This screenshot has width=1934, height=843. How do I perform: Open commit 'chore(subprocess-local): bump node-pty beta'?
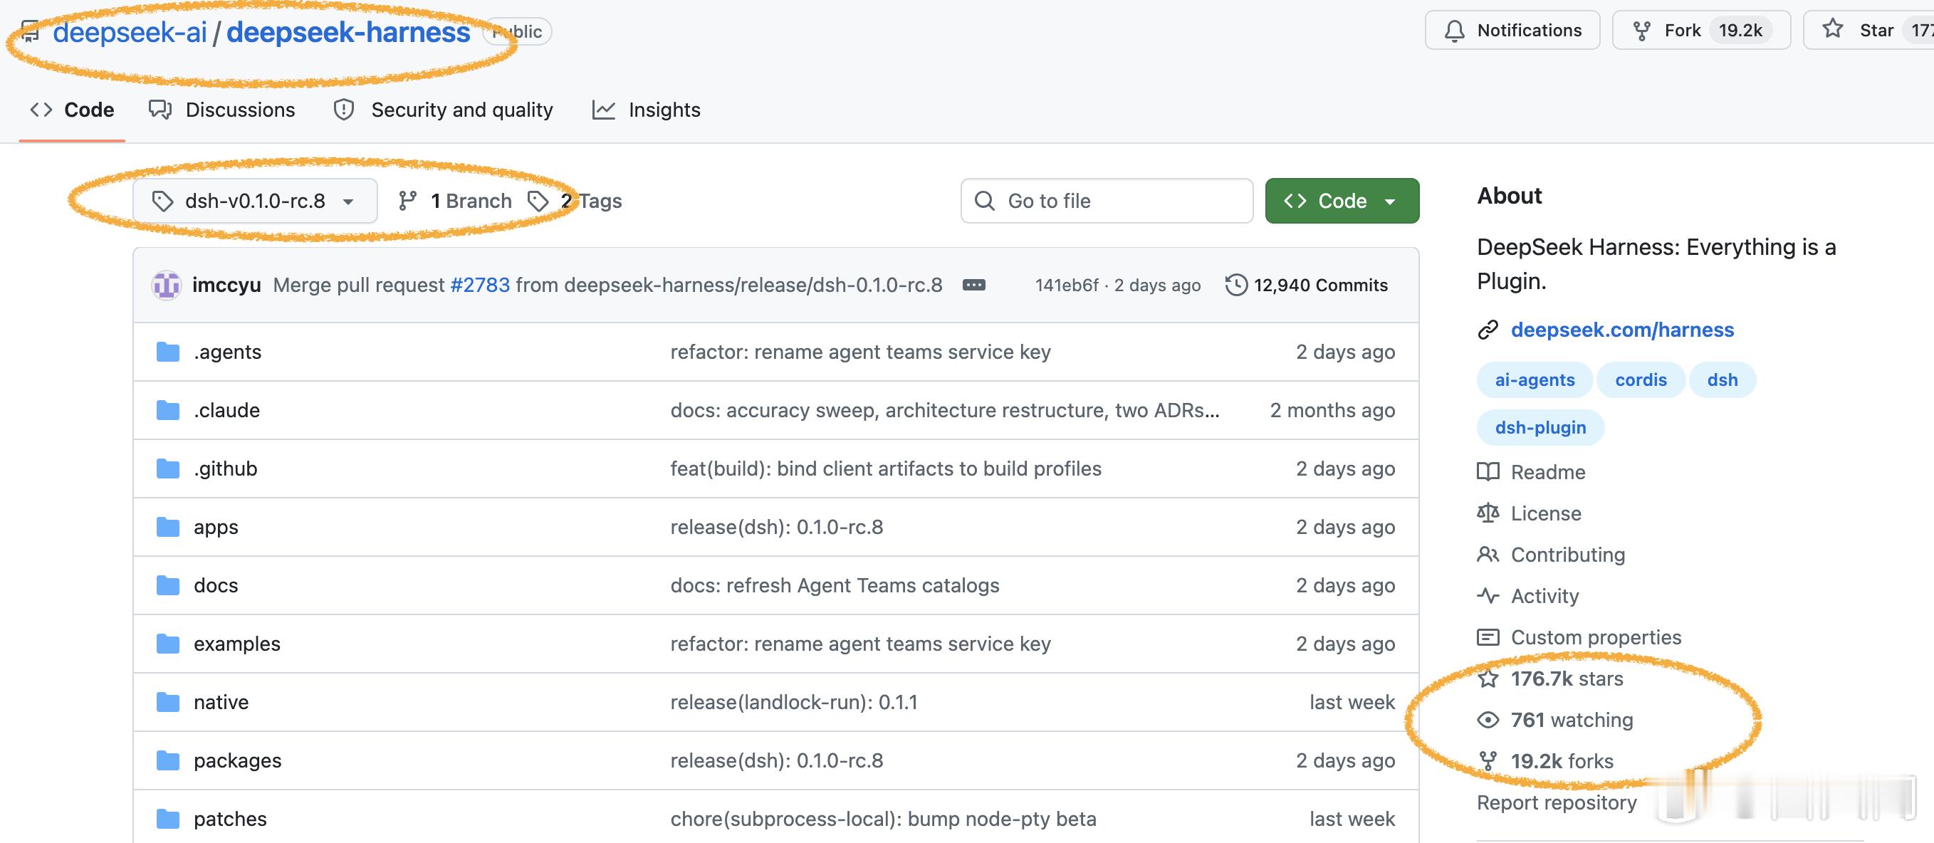click(883, 819)
